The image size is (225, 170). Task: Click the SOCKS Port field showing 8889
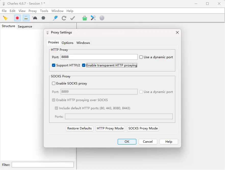coord(99,92)
